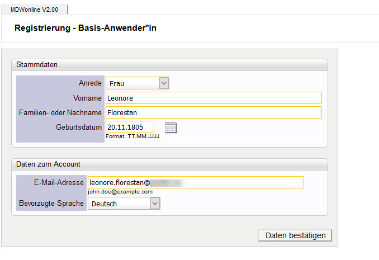379x260 pixels.
Task: Focus the Vorname field containing Leonore
Action: tap(213, 98)
